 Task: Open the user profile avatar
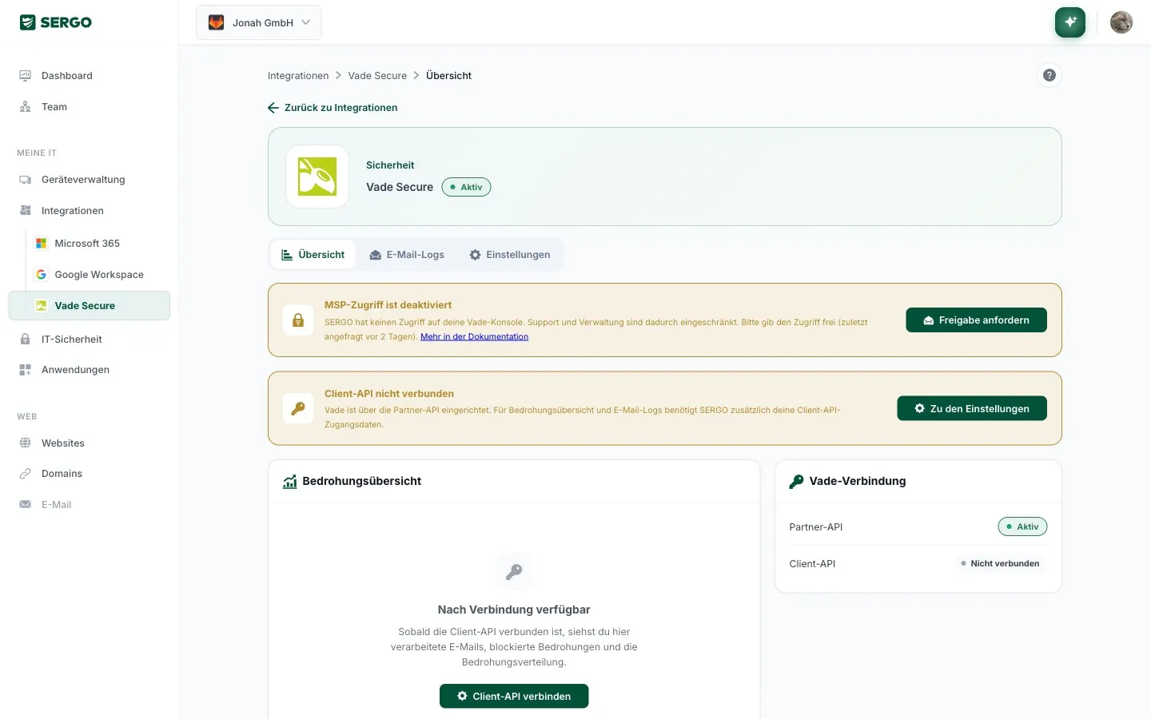pyautogui.click(x=1121, y=22)
